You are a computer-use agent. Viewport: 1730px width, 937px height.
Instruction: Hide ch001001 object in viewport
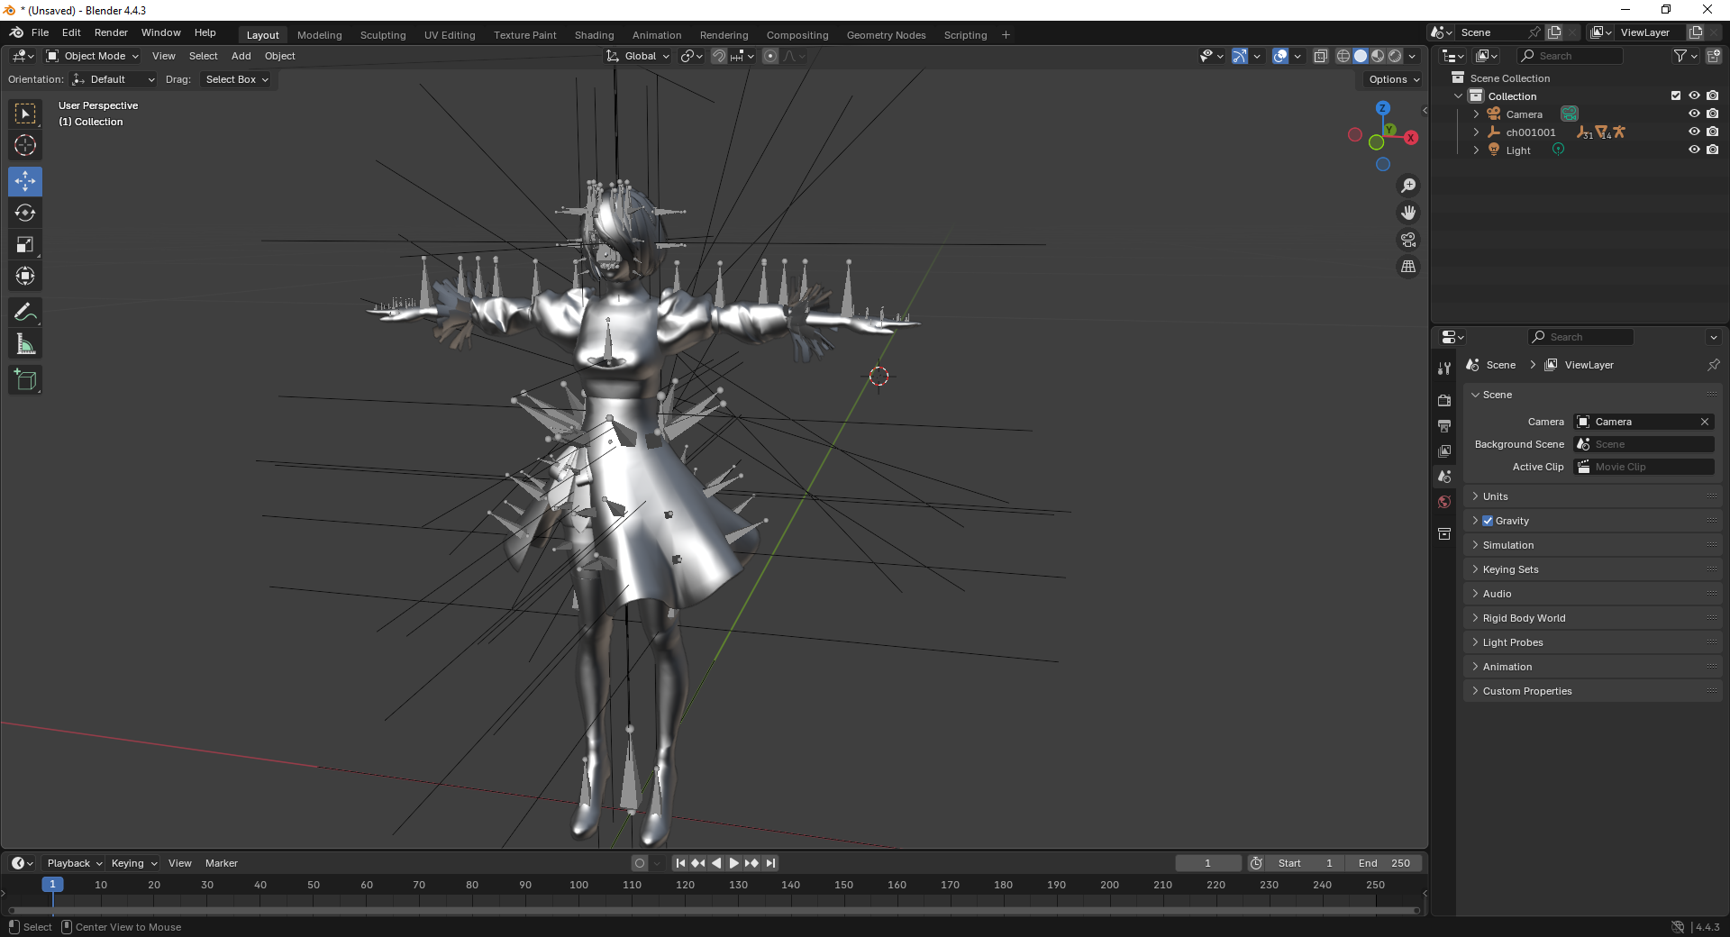click(1694, 132)
